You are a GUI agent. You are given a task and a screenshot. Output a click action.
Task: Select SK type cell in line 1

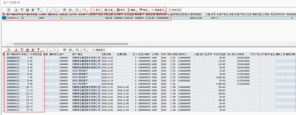pos(36,58)
